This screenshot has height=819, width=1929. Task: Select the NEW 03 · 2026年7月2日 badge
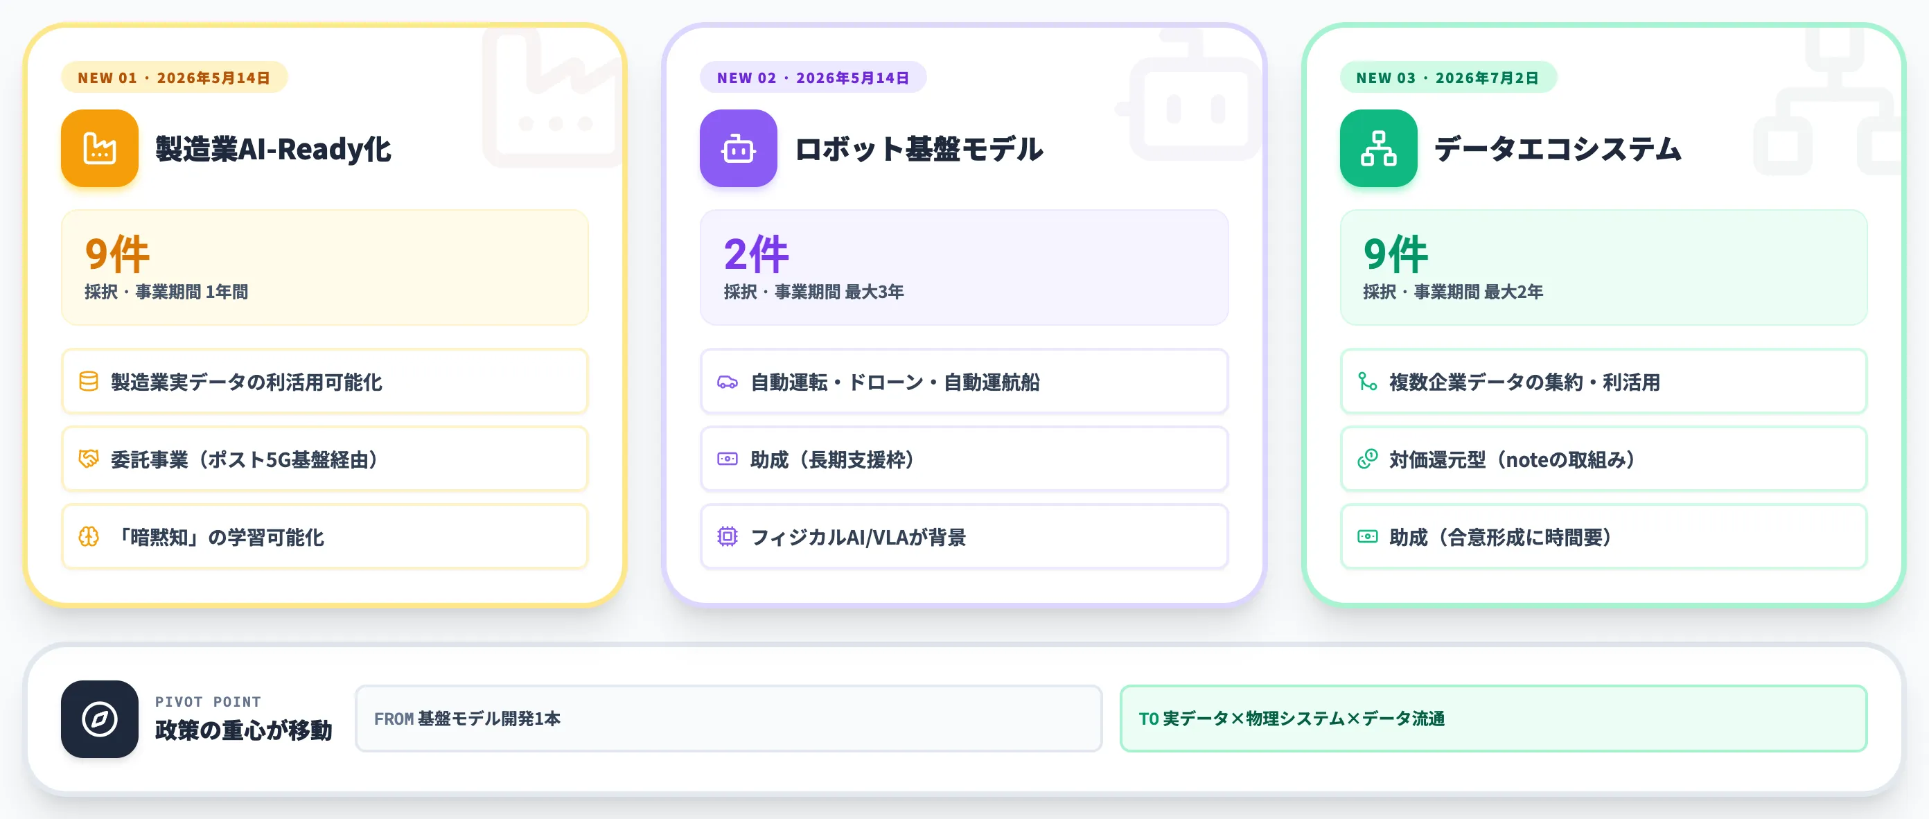1448,78
